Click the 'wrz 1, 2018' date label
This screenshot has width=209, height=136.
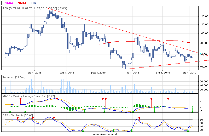coord(67,72)
